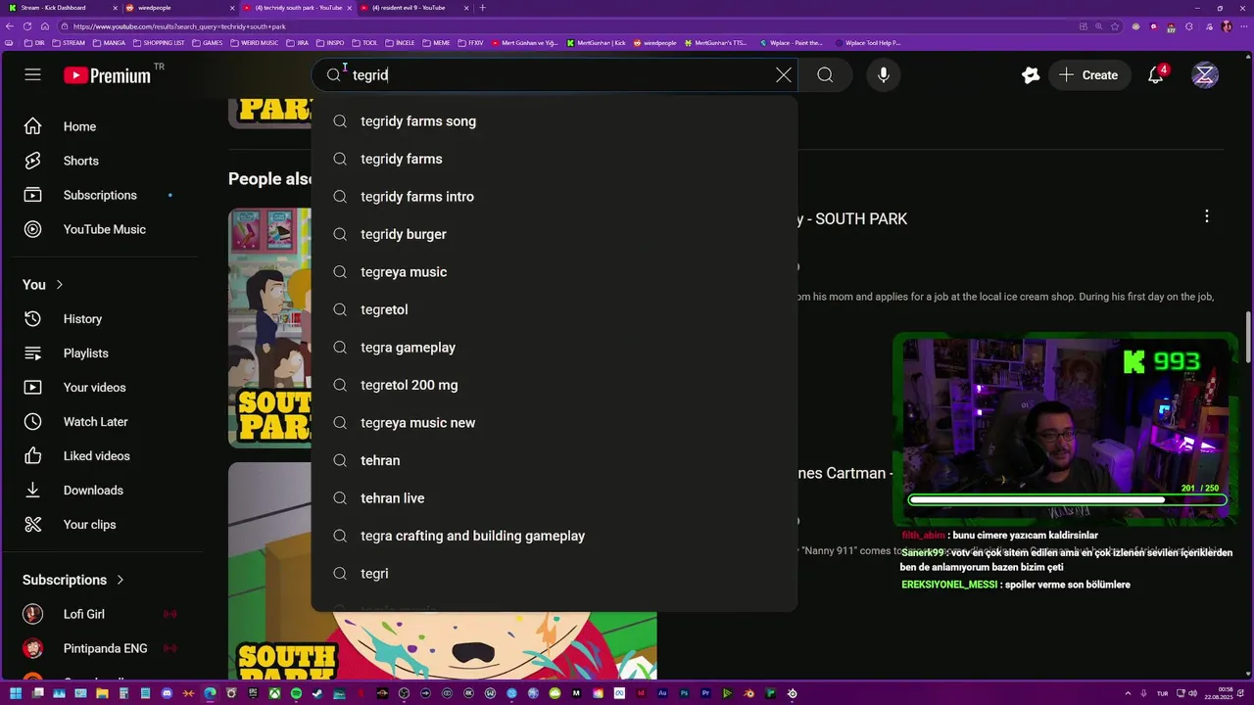Open the STREAM bookmark folder
1254x705 pixels.
pyautogui.click(x=69, y=43)
